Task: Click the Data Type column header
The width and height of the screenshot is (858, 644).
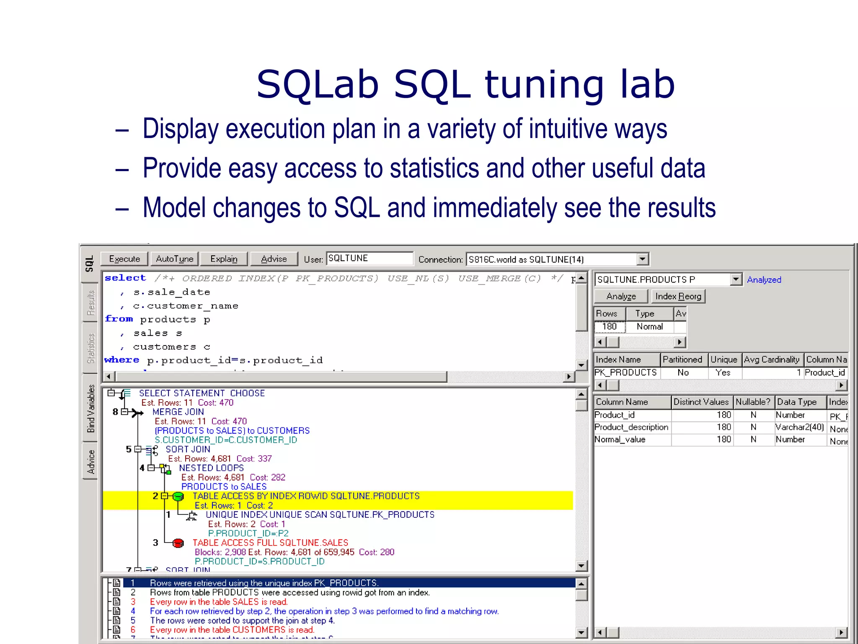Action: point(800,402)
